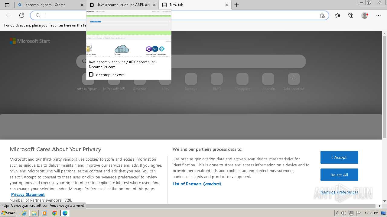
Task: Open the browser profile avatar
Action: 365,15
